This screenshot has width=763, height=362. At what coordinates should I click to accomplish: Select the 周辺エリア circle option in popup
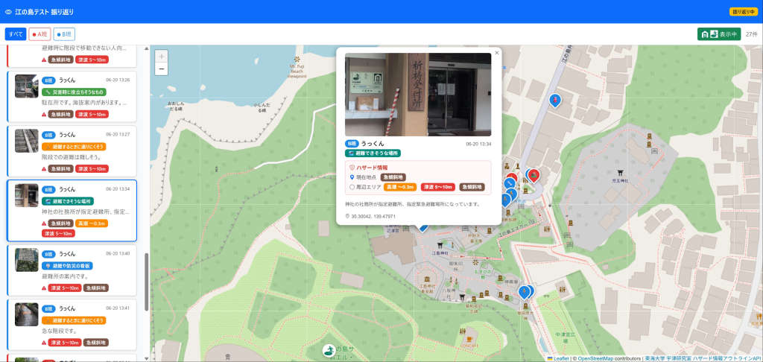352,187
